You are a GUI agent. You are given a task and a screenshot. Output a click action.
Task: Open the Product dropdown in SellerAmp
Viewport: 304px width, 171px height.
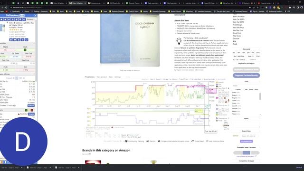tap(30, 19)
